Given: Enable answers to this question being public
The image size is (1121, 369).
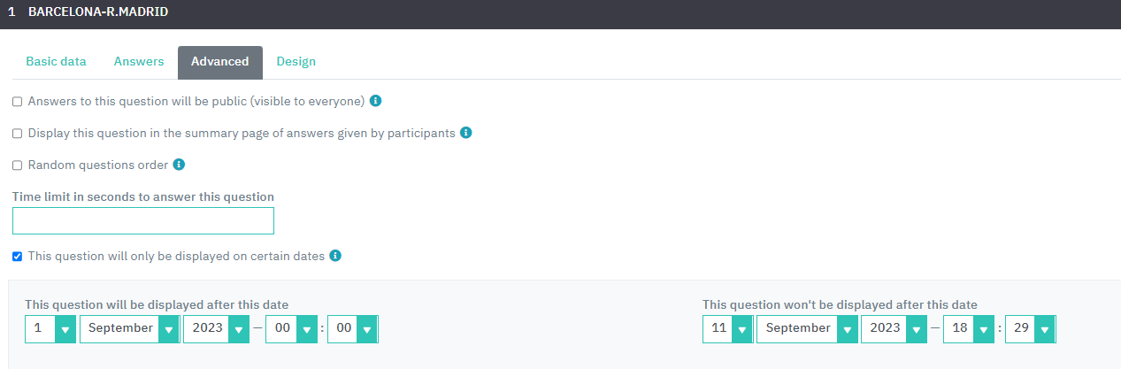Looking at the screenshot, I should click(x=17, y=102).
